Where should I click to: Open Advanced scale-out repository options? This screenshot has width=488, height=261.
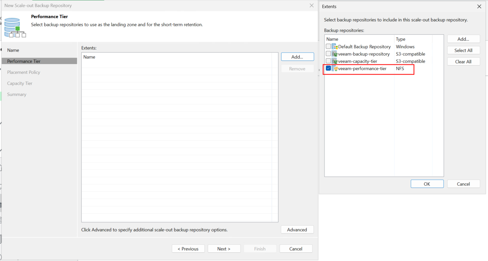297,230
